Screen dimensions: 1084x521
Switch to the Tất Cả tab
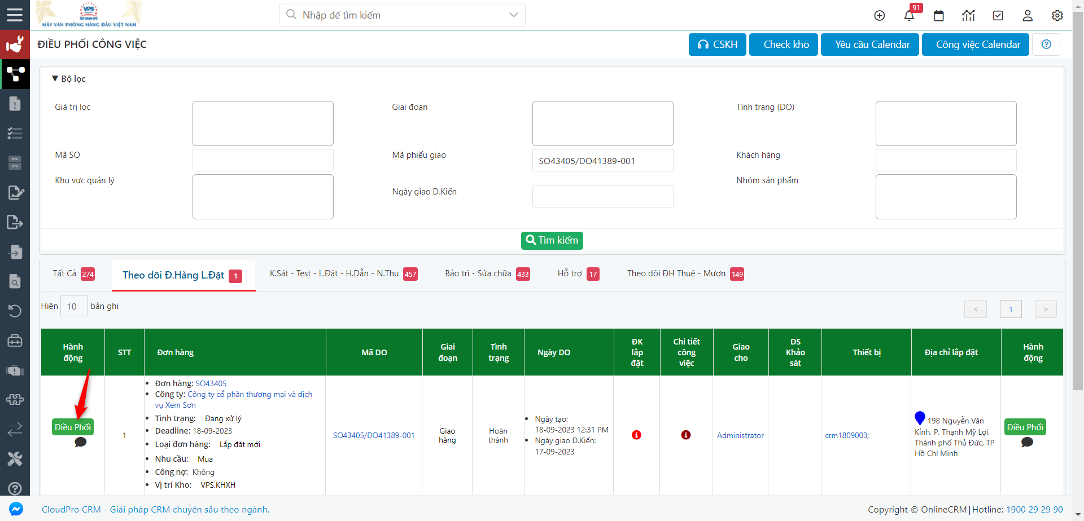tap(73, 274)
